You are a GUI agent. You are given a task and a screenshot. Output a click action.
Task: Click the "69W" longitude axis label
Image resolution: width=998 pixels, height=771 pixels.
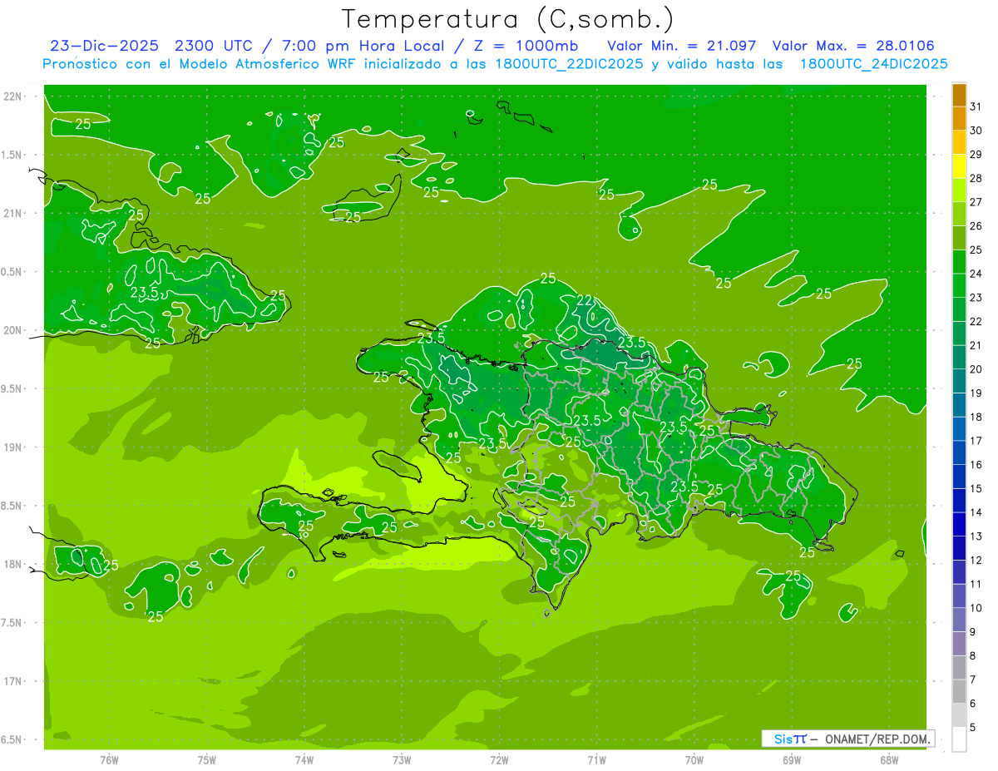point(792,760)
